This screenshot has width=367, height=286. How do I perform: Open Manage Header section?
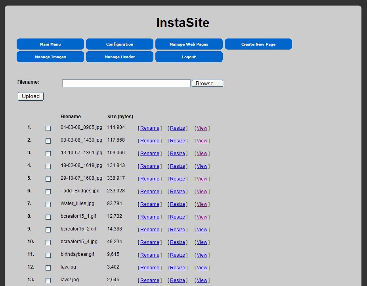120,57
